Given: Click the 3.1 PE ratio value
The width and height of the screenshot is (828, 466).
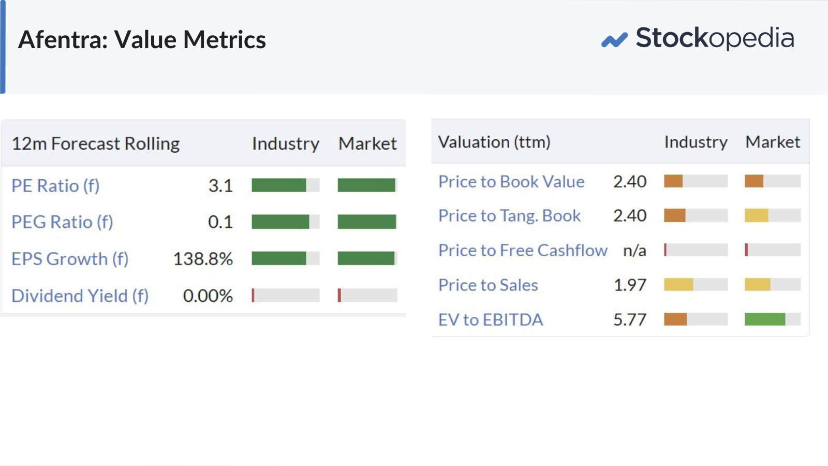Looking at the screenshot, I should point(220,186).
